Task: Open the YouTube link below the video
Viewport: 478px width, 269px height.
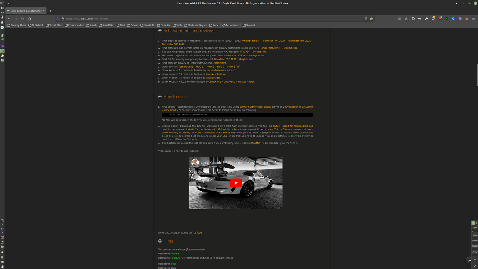Action: point(197,232)
